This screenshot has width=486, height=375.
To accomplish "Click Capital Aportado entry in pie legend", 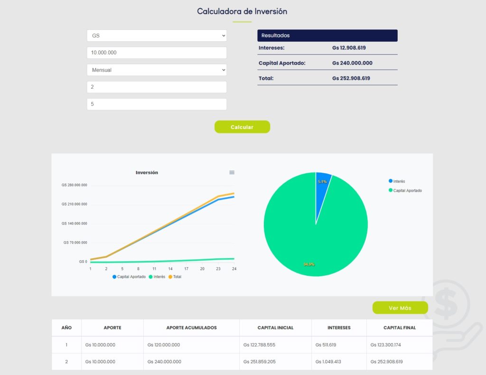I will coord(407,190).
